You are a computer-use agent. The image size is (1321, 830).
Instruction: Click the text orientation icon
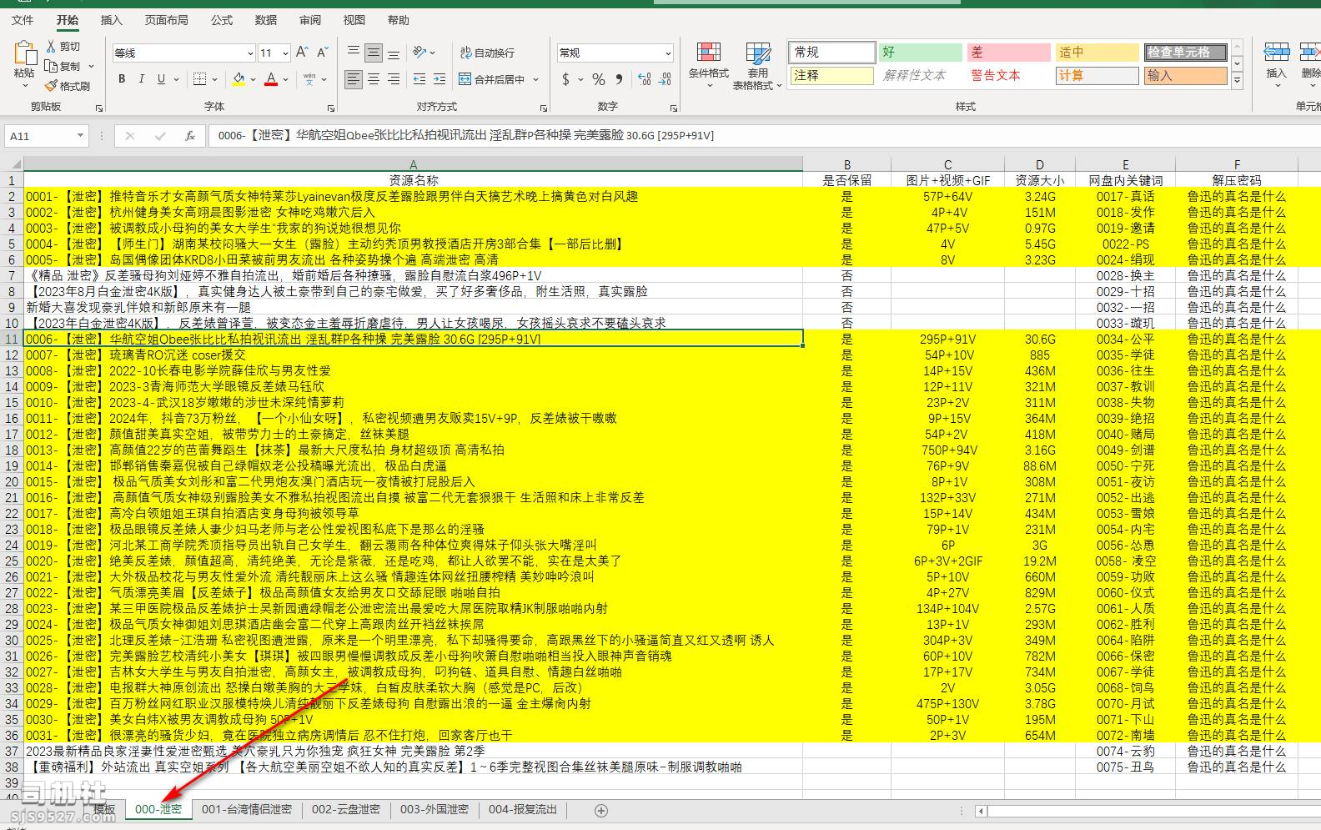pos(419,53)
